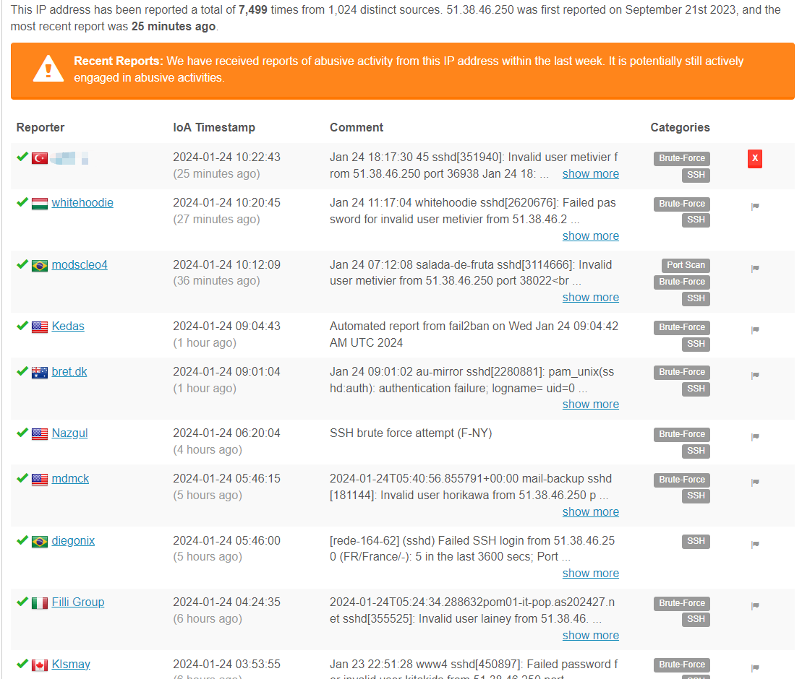This screenshot has height=679, width=802.
Task: Open reporter profile for Kedas
Action: 68,326
